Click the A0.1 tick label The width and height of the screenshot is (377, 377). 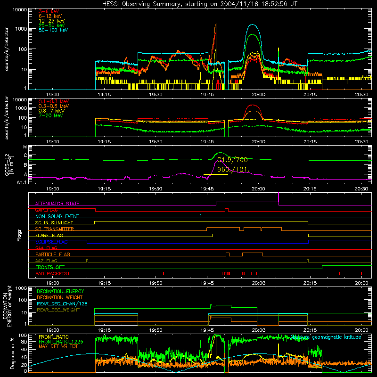pos(22,182)
